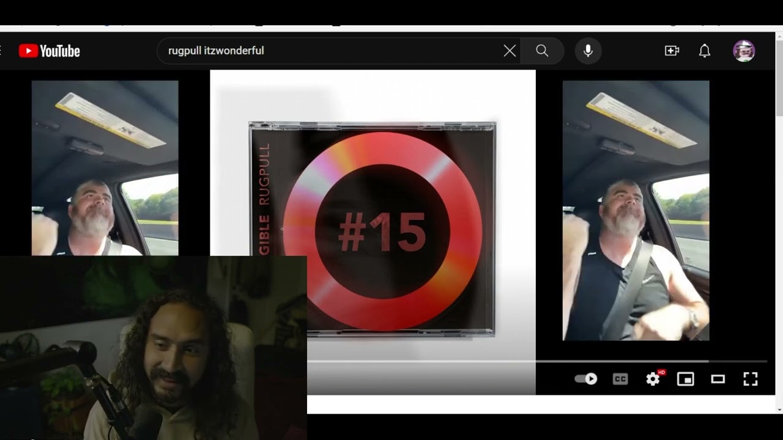This screenshot has width=783, height=440.
Task: Switch to theater mode
Action: pos(718,379)
